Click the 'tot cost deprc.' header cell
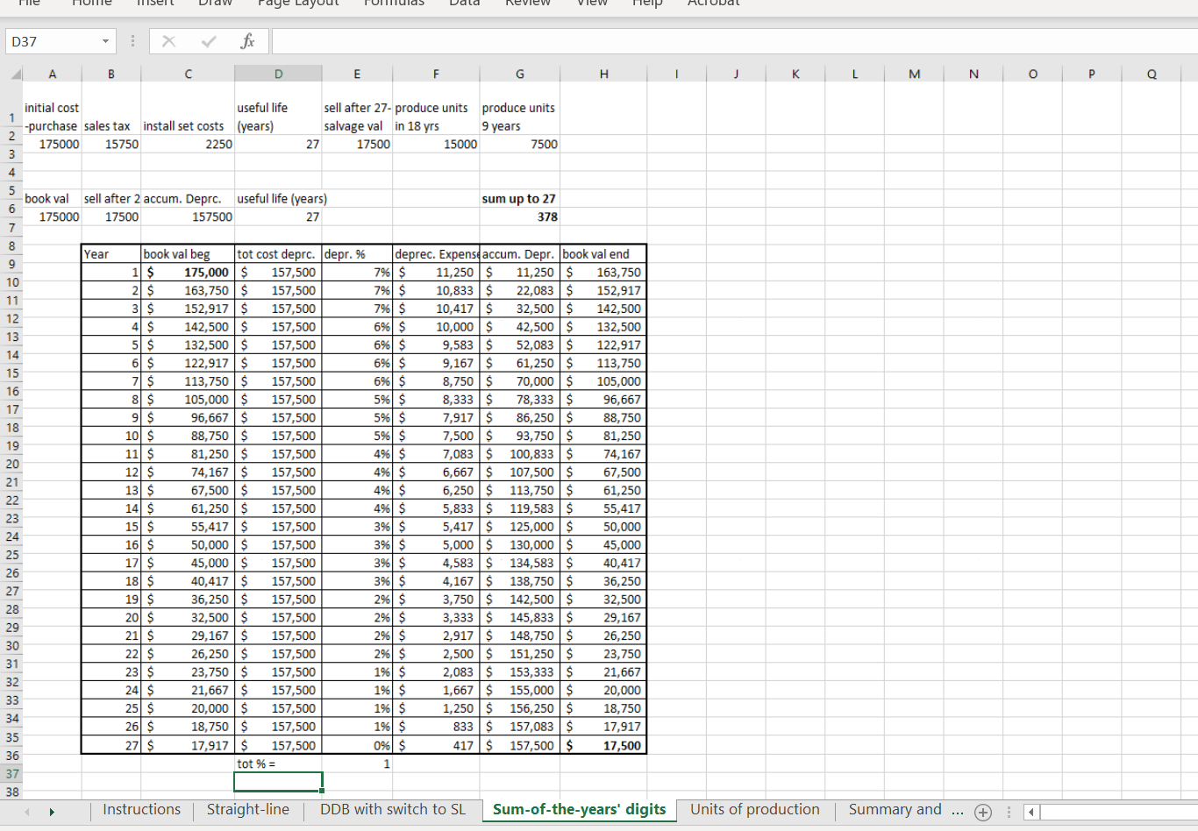The height and width of the screenshot is (831, 1198). 279,254
